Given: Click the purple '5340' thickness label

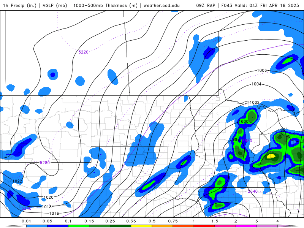Looking at the screenshot, I should coord(26,208).
